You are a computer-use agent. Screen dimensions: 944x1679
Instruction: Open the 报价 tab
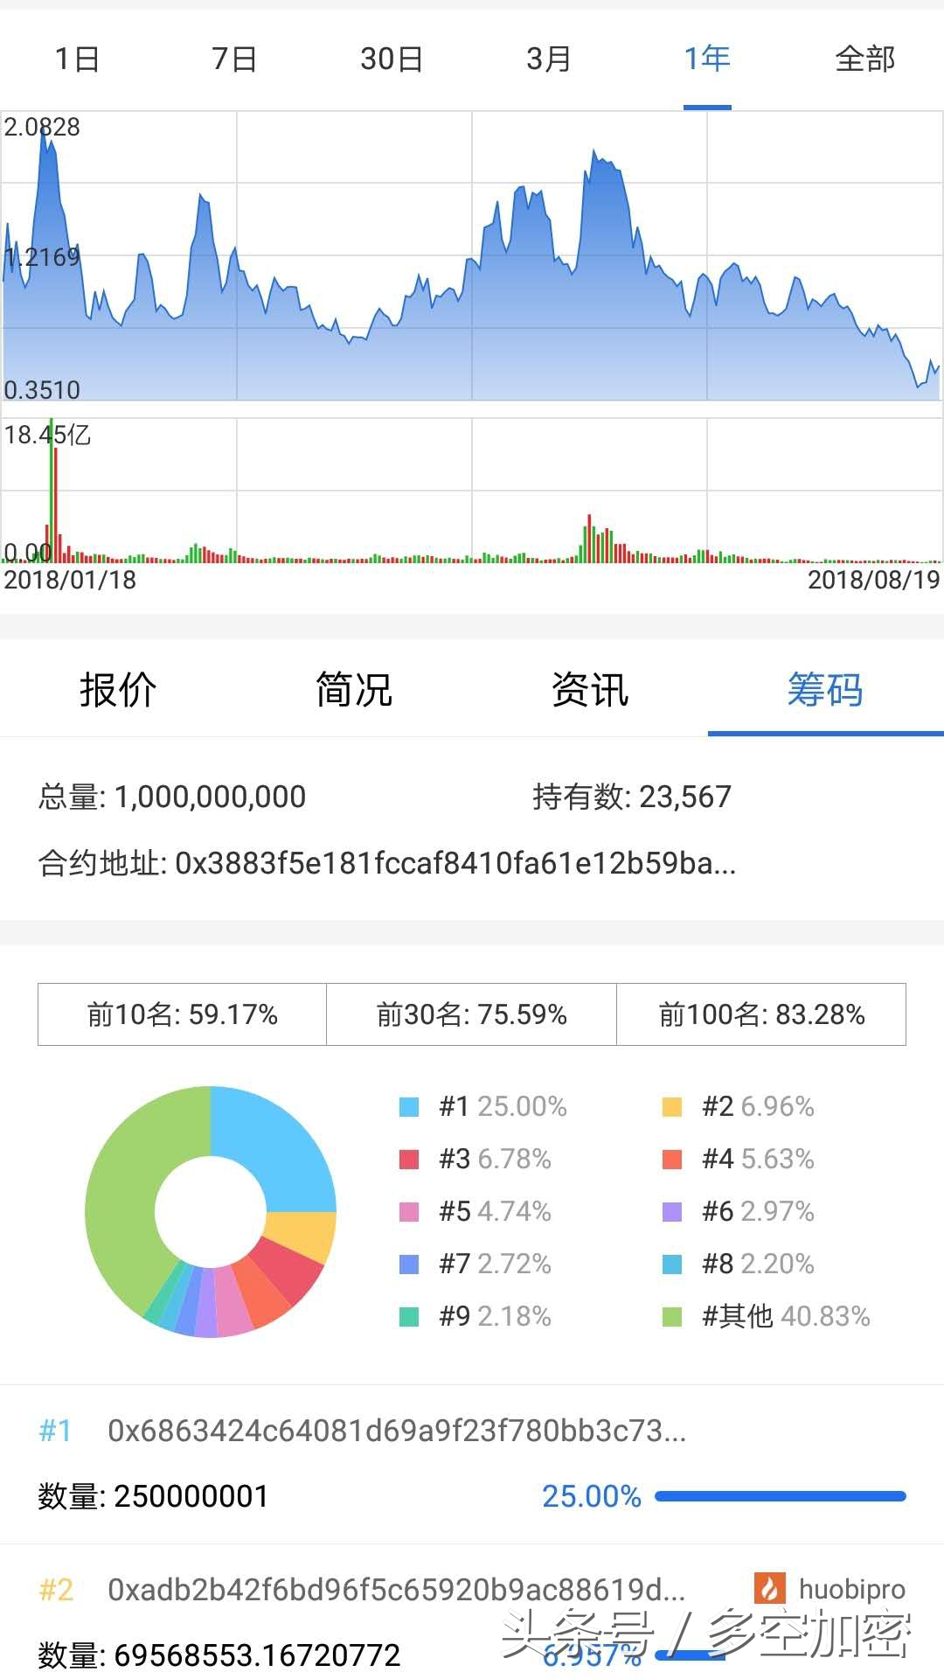(x=118, y=690)
